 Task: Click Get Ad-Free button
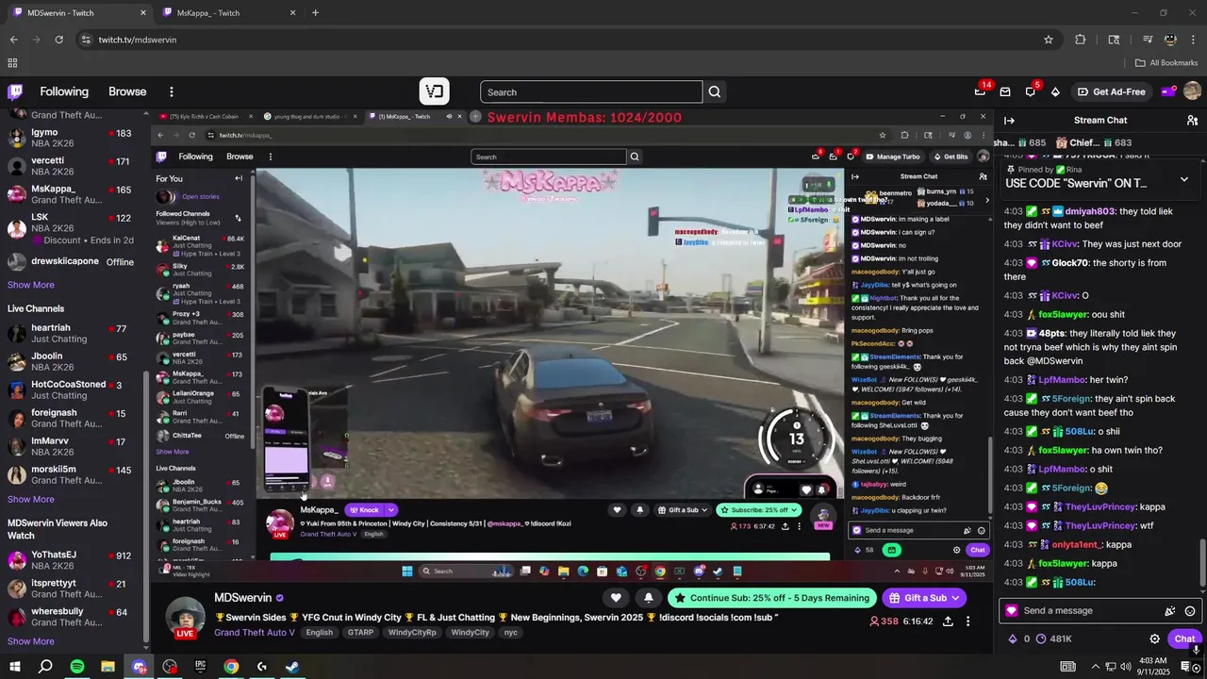pyautogui.click(x=1111, y=91)
